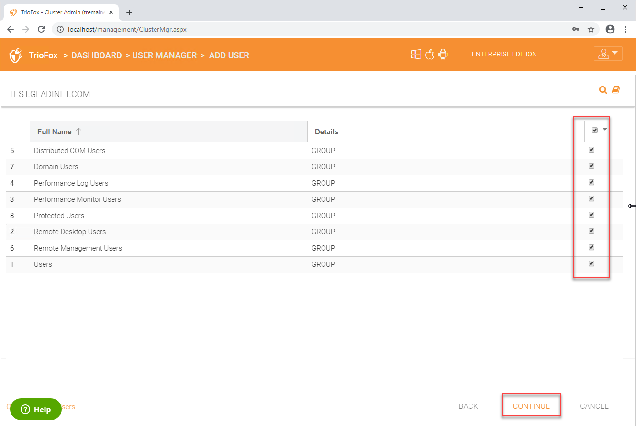The width and height of the screenshot is (636, 426).
Task: Maximize the browser window
Action: point(603,7)
